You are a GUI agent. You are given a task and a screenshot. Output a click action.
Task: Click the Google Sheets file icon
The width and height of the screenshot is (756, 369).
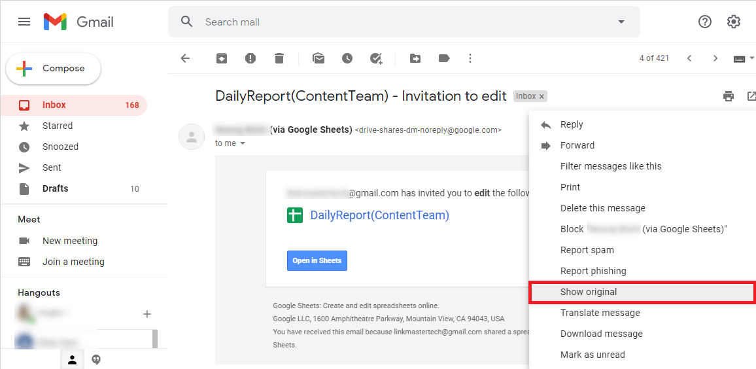[x=294, y=215]
